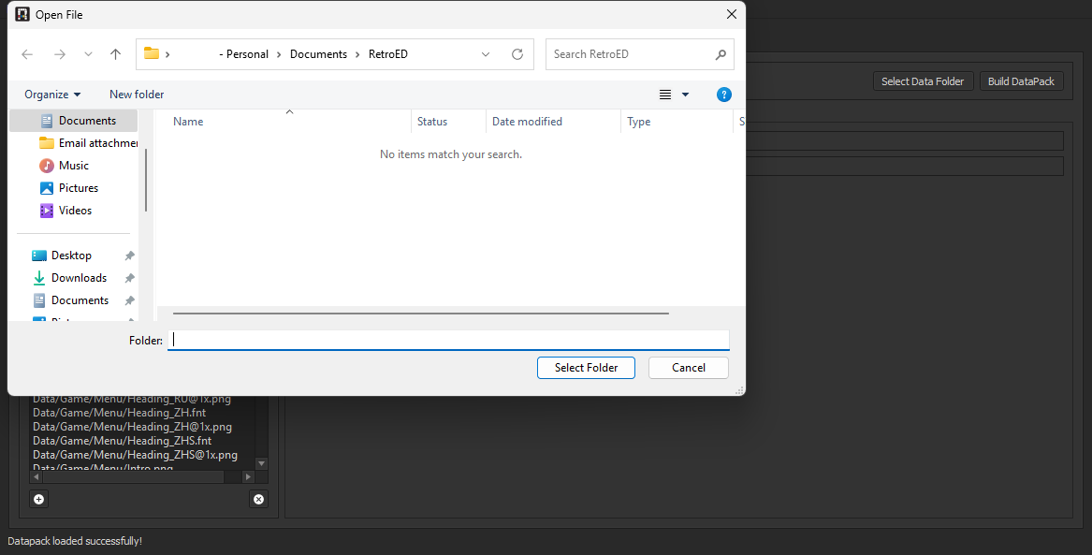Go back in the Open File dialog

click(27, 54)
